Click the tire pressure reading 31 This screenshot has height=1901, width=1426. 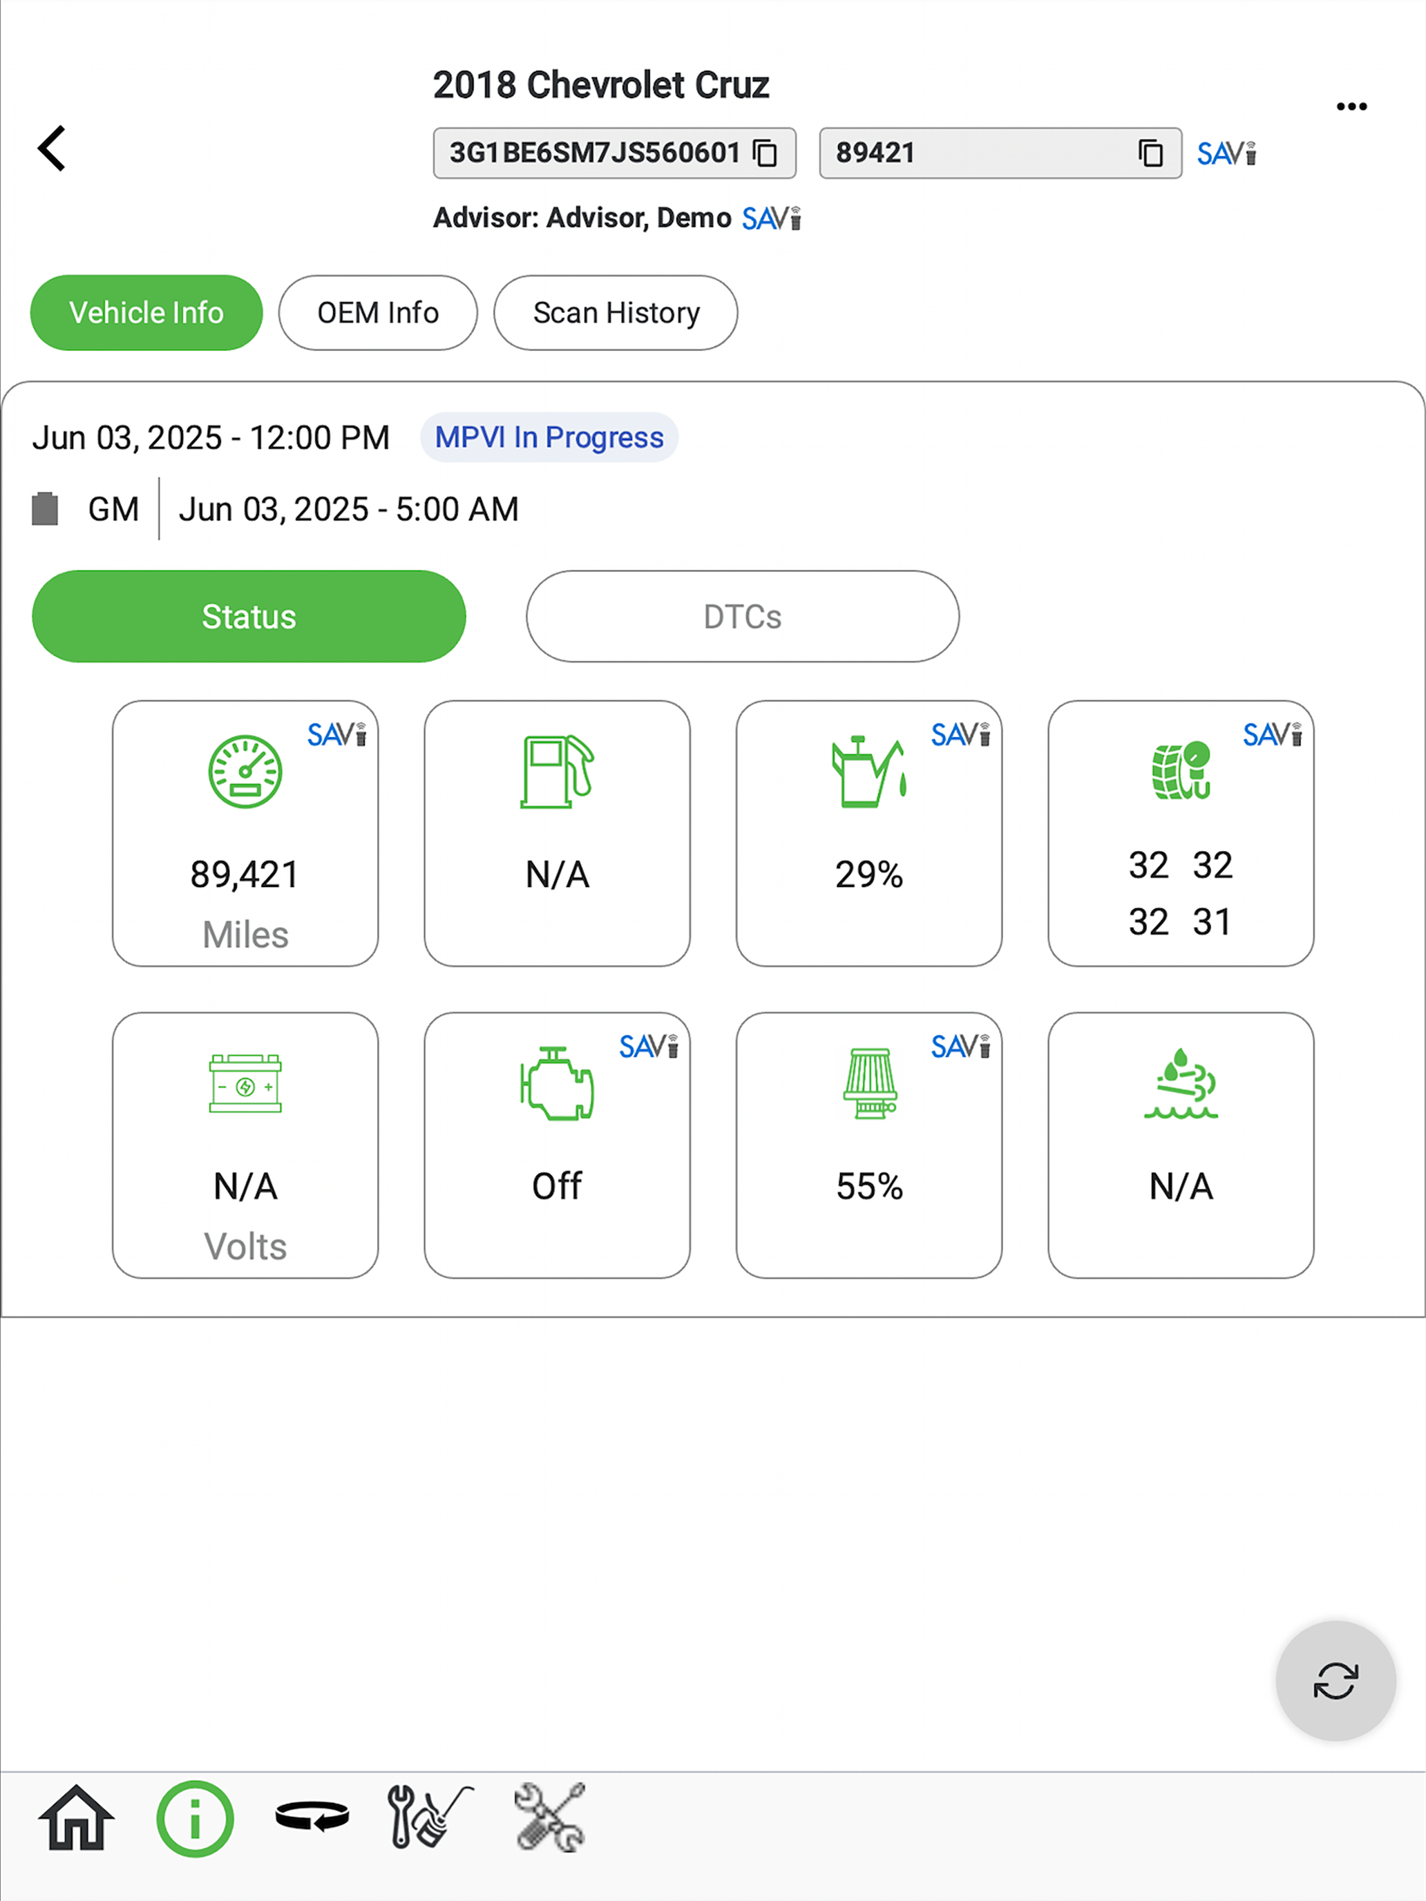click(1212, 922)
